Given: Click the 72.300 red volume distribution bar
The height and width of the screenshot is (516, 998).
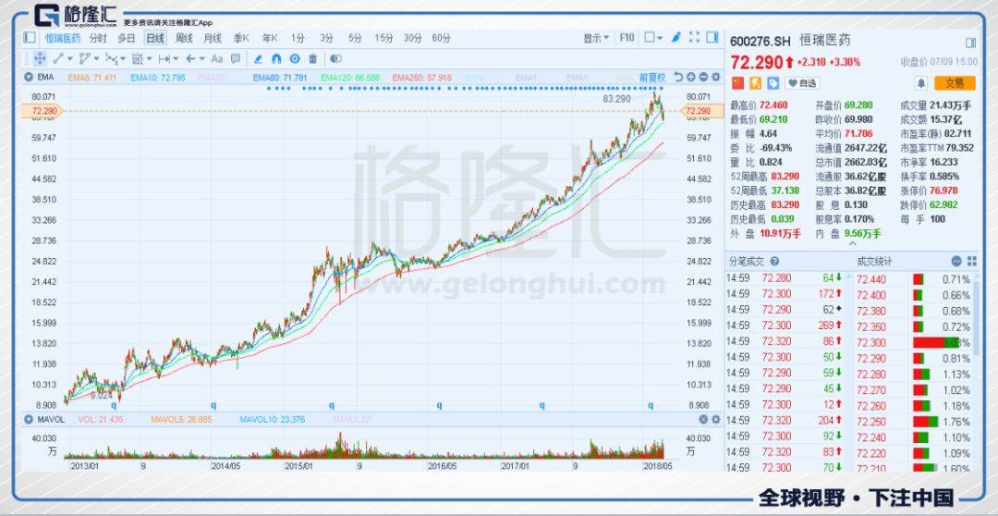Looking at the screenshot, I should pyautogui.click(x=929, y=342).
